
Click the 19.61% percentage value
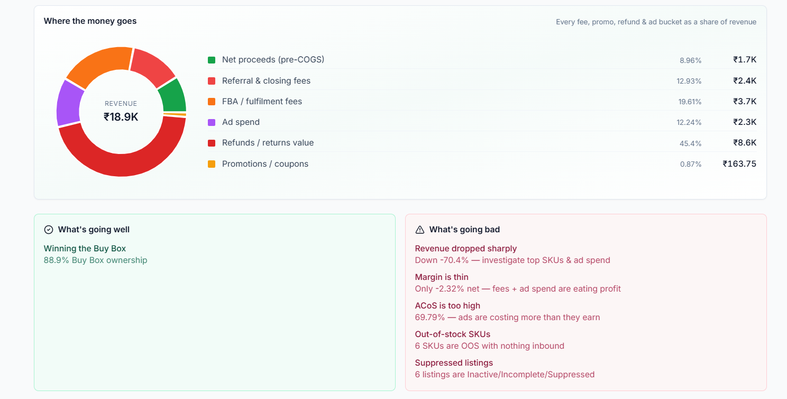click(690, 102)
